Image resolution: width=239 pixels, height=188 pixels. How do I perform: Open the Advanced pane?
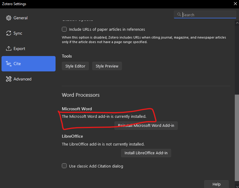29,79
